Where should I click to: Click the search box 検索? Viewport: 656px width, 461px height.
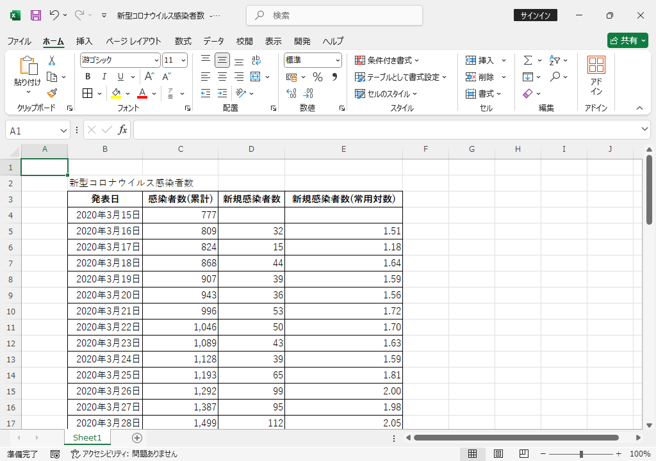334,15
